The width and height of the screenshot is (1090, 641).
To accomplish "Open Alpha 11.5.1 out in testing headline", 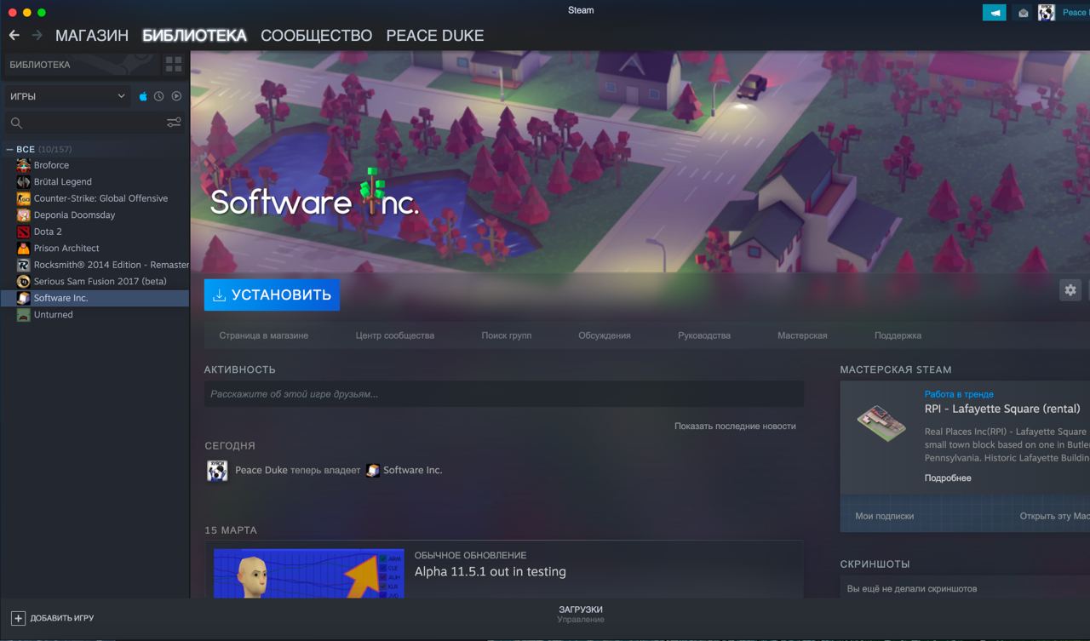I will coord(490,571).
